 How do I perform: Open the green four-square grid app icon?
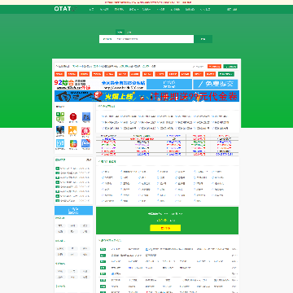(x=60, y=116)
